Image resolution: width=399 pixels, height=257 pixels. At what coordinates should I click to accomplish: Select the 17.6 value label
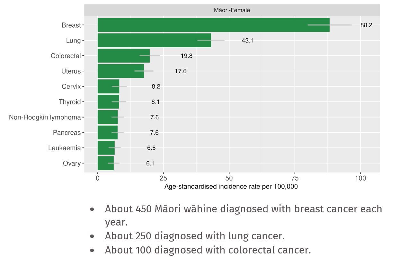181,71
